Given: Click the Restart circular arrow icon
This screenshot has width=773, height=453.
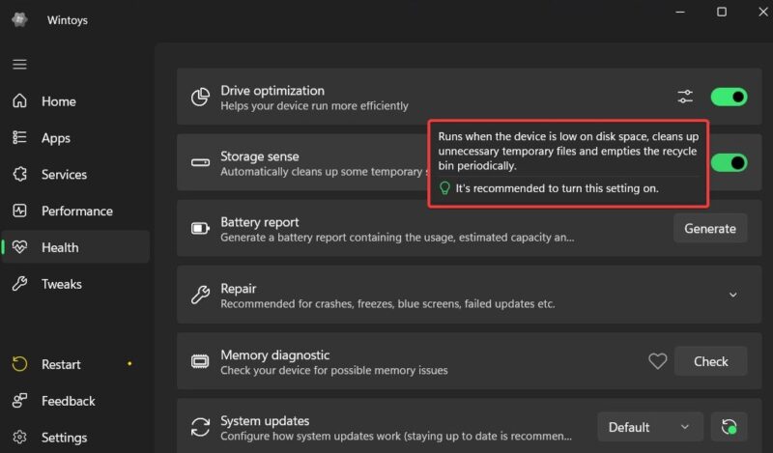Looking at the screenshot, I should (19, 364).
